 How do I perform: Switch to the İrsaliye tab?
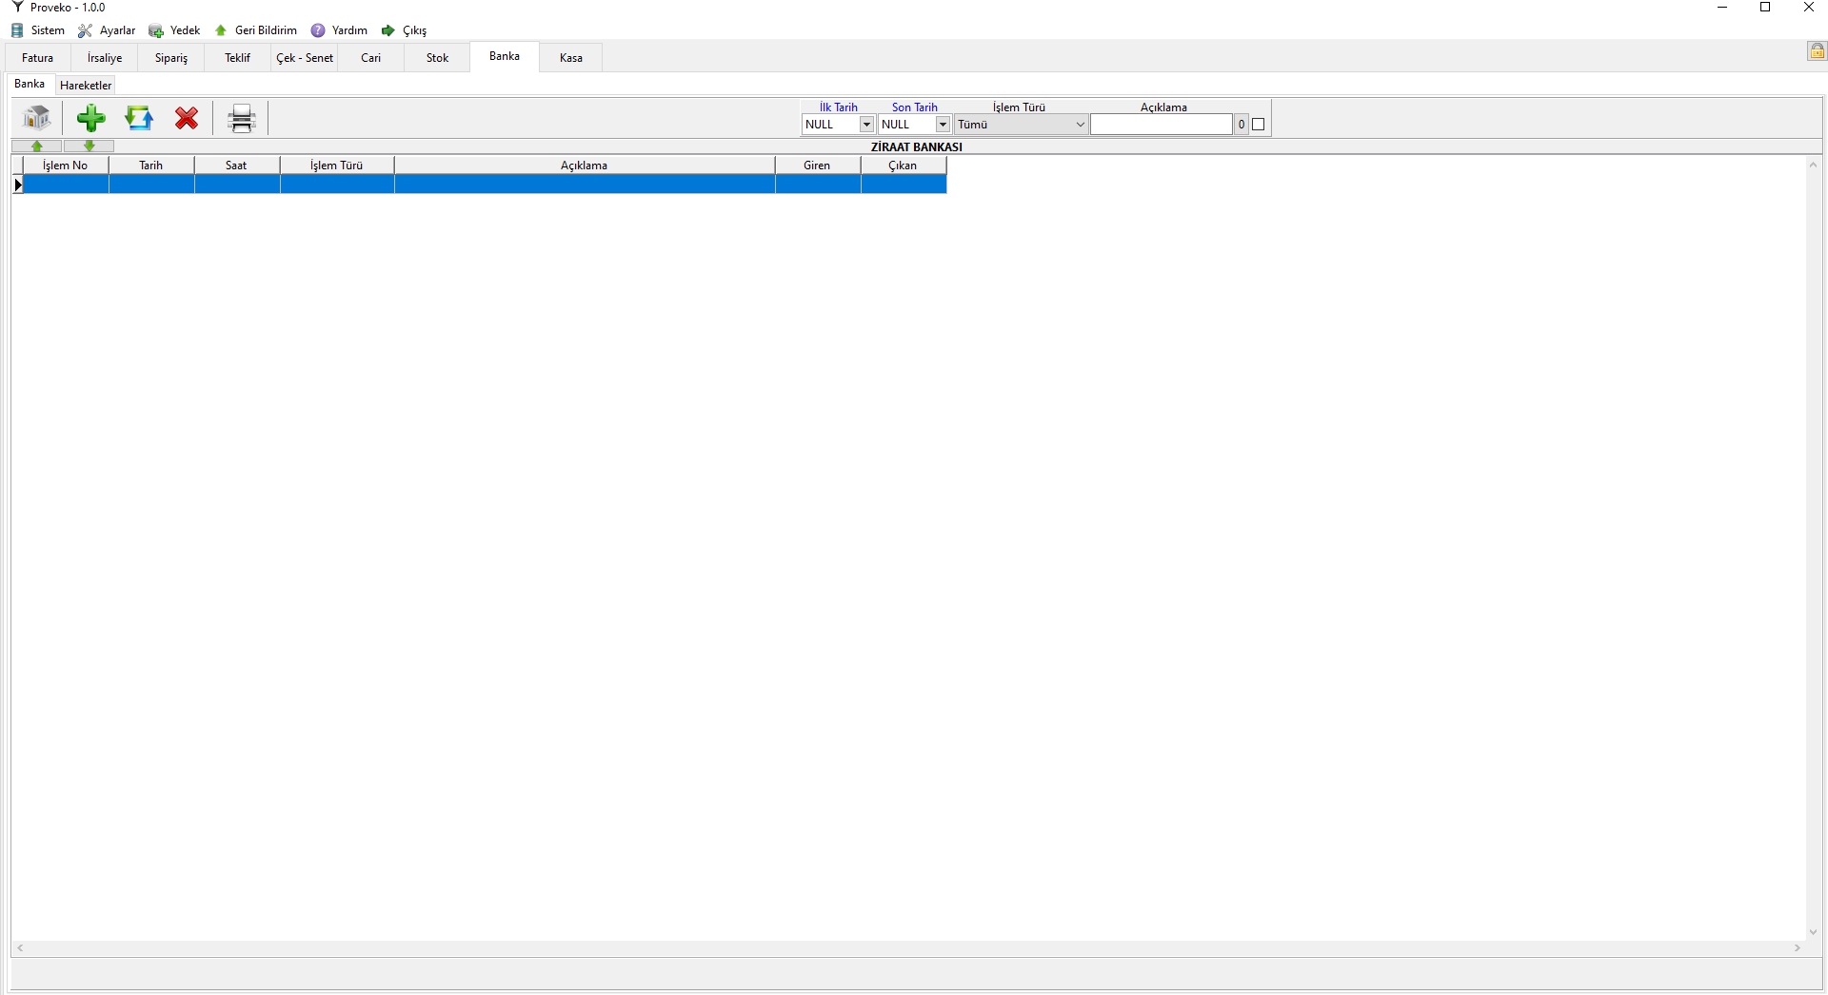click(x=105, y=58)
